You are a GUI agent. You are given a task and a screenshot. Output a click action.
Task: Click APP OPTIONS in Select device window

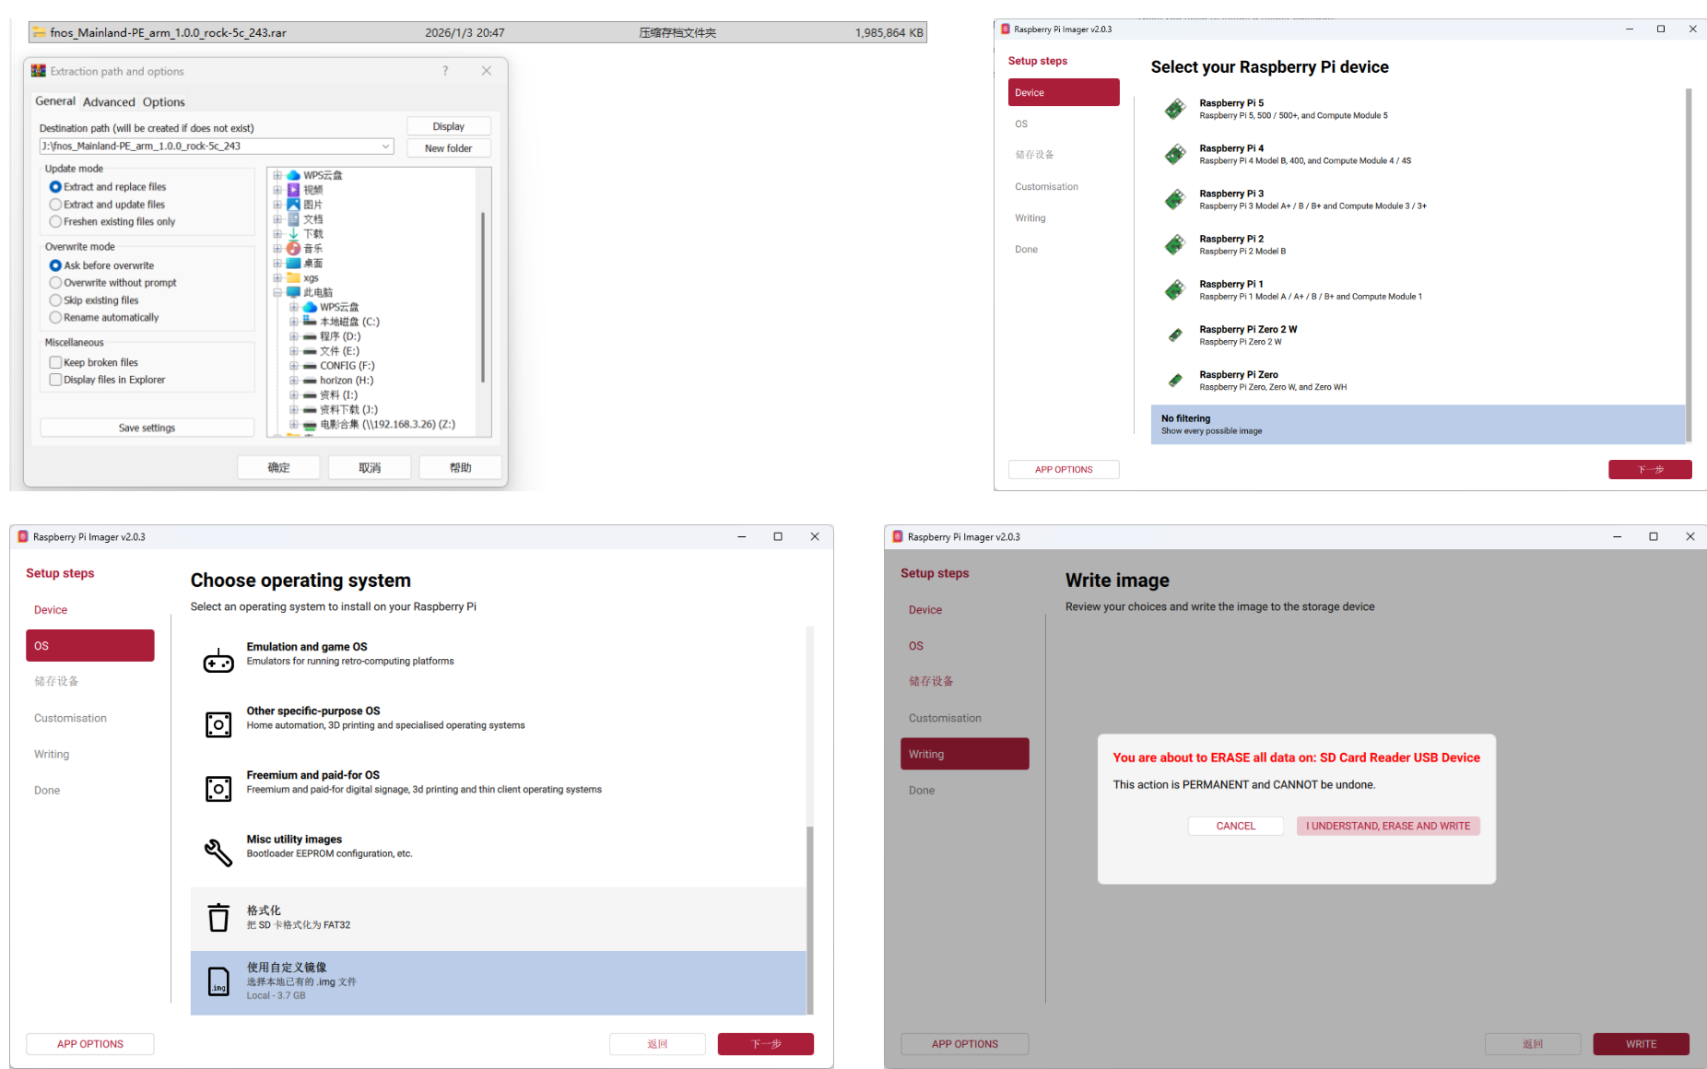(1064, 470)
